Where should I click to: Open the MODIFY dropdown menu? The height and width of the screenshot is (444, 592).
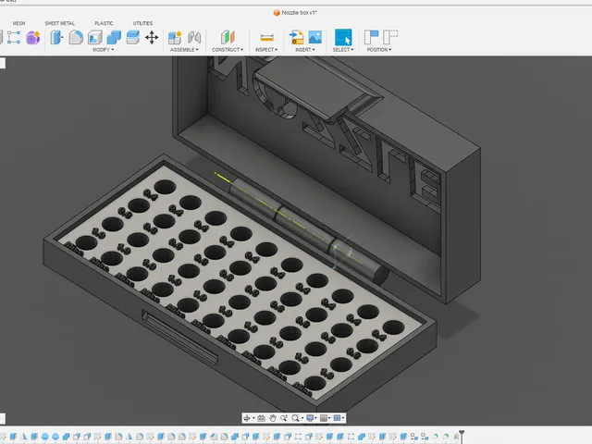(103, 50)
